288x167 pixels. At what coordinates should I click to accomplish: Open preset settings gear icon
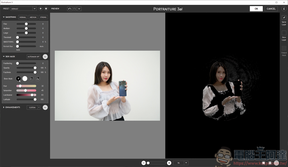[x=46, y=9]
